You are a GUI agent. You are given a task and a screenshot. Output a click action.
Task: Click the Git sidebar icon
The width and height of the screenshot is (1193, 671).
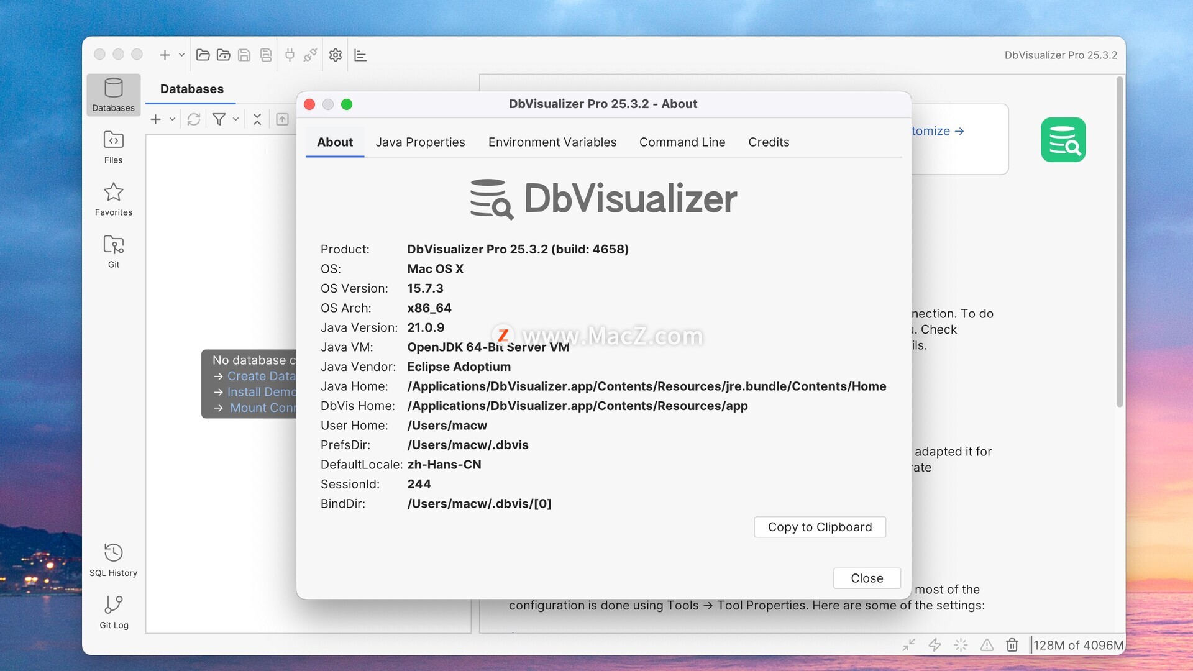coord(113,251)
